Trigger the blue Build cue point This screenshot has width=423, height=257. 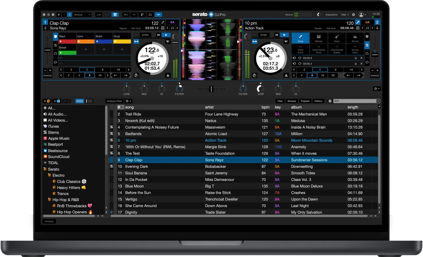click(104, 41)
